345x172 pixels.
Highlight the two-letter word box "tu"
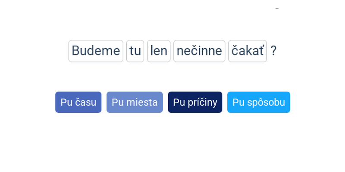click(x=135, y=51)
